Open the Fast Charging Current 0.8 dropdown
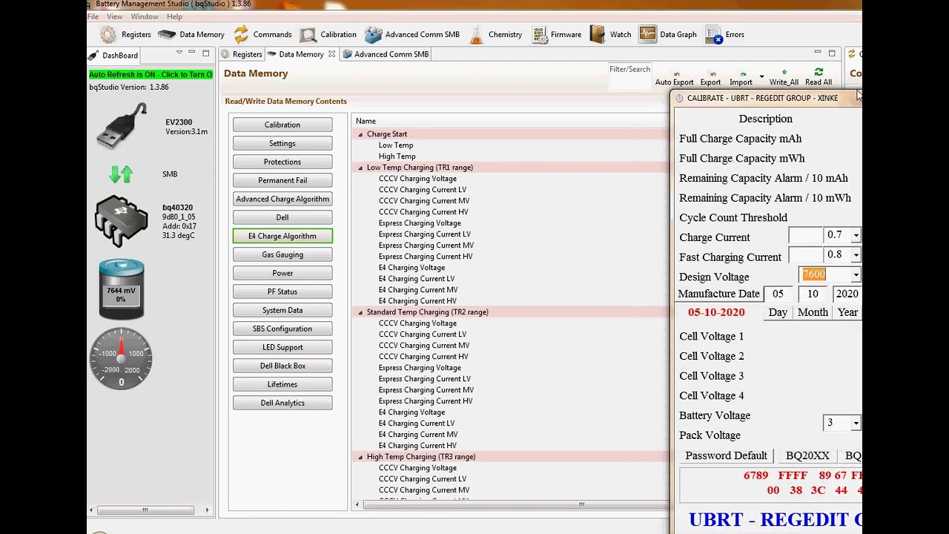Image resolution: width=949 pixels, height=534 pixels. [x=856, y=255]
